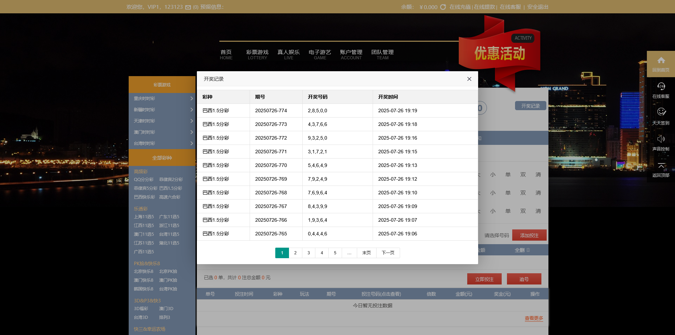This screenshot has height=335, width=675.
Task: Click the daily sign-in smiley icon
Action: [661, 112]
